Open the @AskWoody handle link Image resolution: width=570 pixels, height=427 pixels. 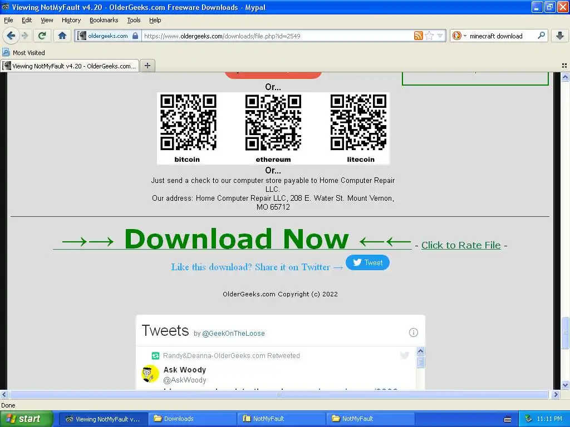(x=185, y=380)
